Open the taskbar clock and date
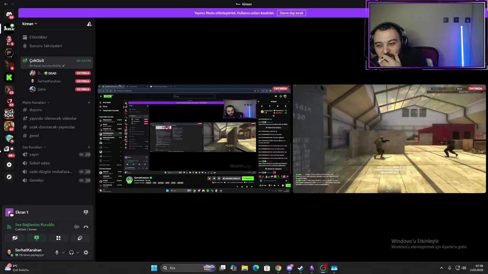The image size is (488, 274). [477, 268]
